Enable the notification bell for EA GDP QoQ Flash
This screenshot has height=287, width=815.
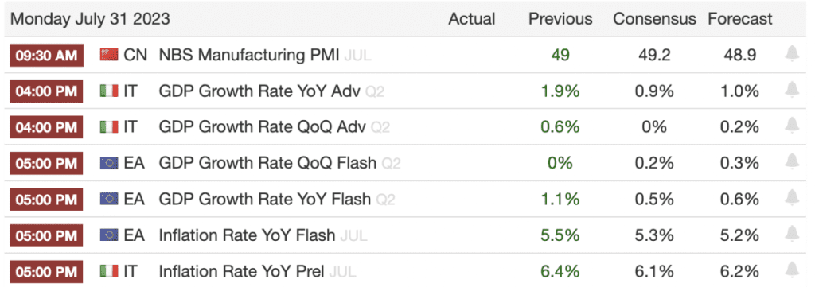pyautogui.click(x=792, y=161)
